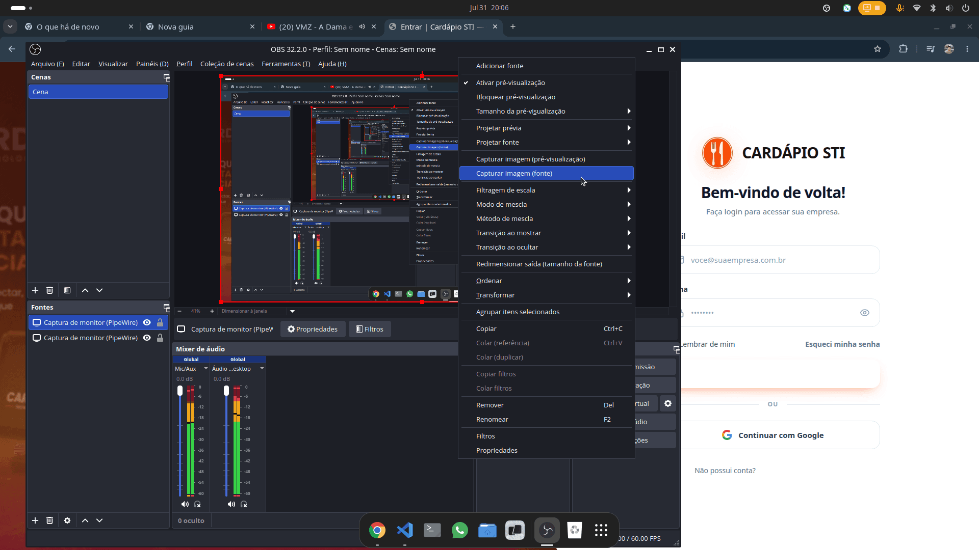Image resolution: width=979 pixels, height=550 pixels.
Task: Move scene down in the Cenas panel
Action: point(99,290)
